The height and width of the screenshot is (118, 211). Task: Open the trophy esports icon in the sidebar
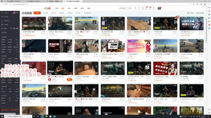click(2, 29)
